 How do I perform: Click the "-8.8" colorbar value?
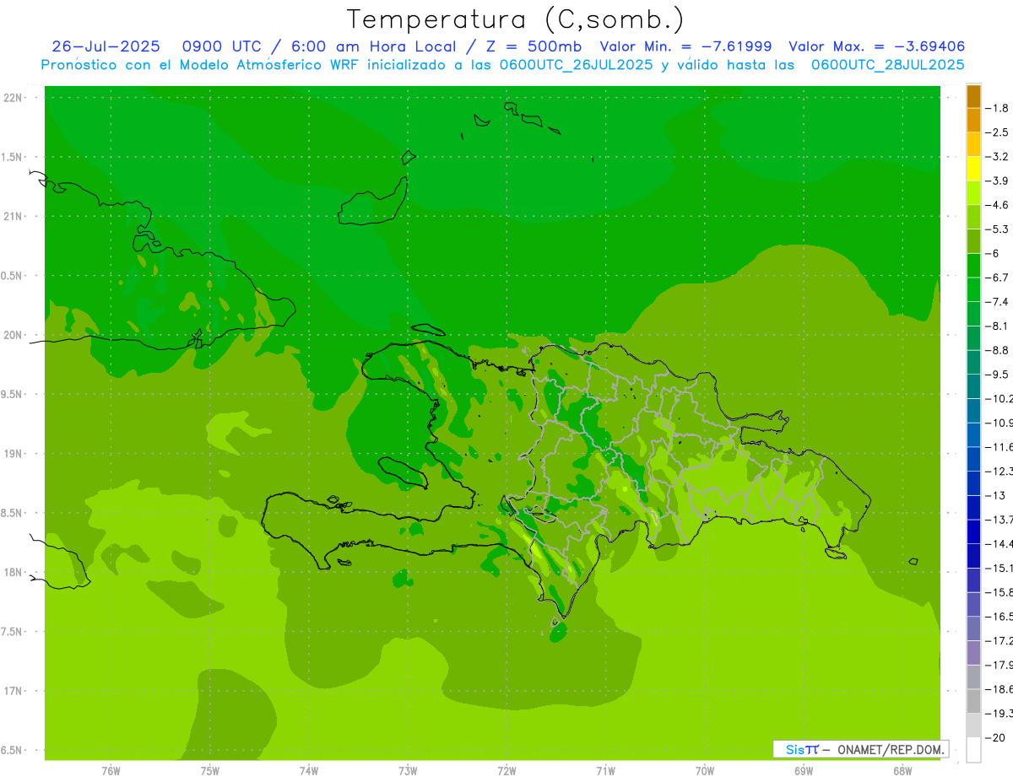click(997, 350)
